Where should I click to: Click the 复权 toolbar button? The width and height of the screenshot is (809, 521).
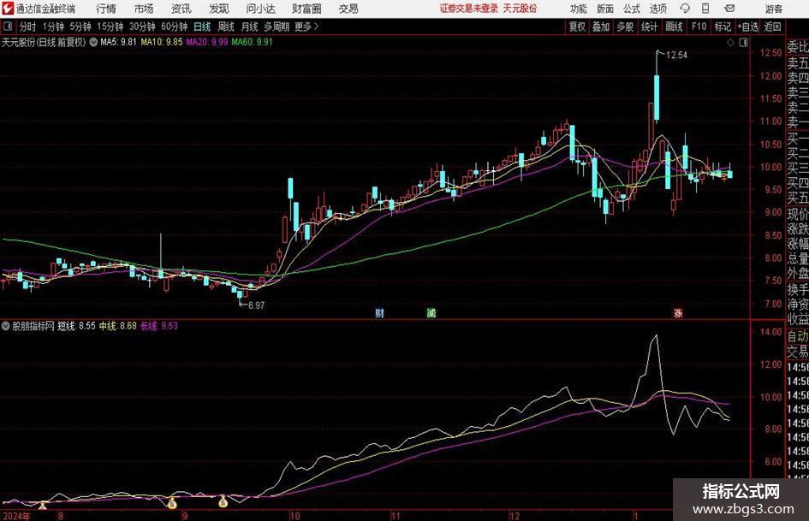coord(577,27)
